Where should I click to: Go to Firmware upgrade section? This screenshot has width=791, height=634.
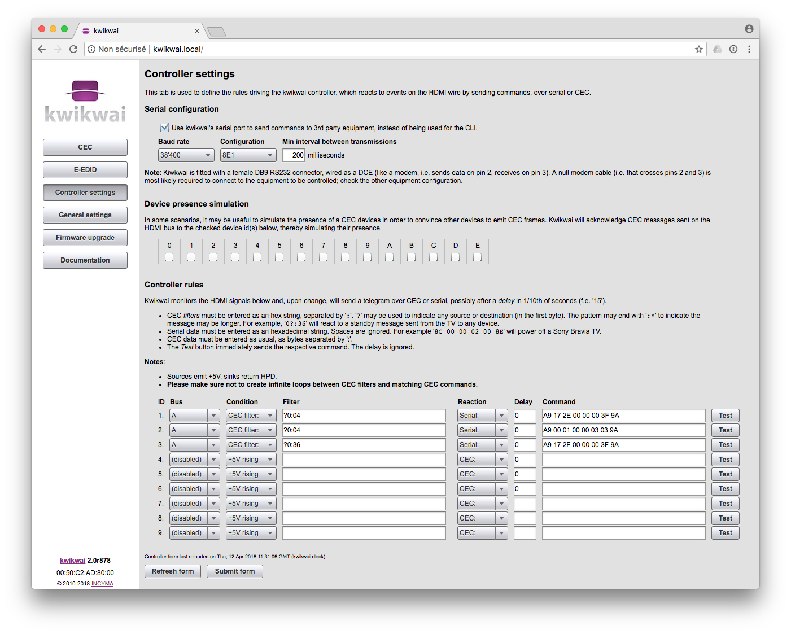[x=85, y=238]
